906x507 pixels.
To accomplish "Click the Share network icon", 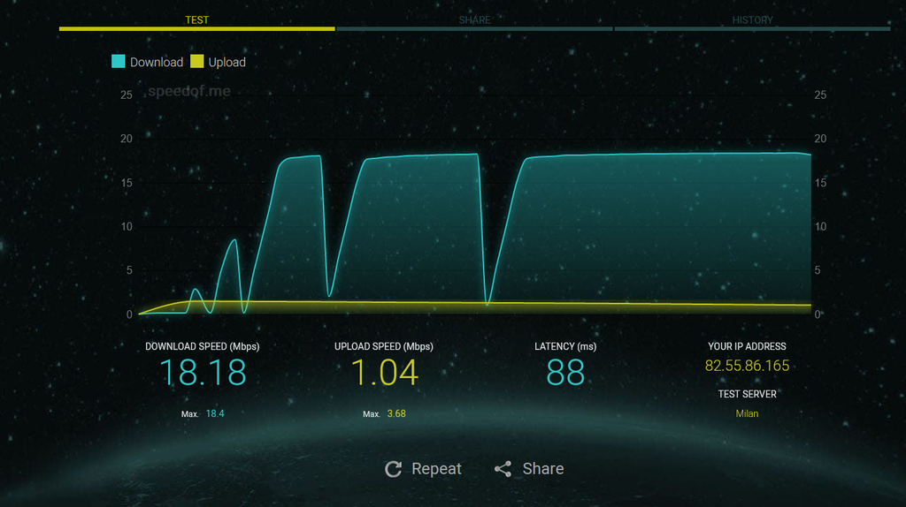I will [503, 469].
